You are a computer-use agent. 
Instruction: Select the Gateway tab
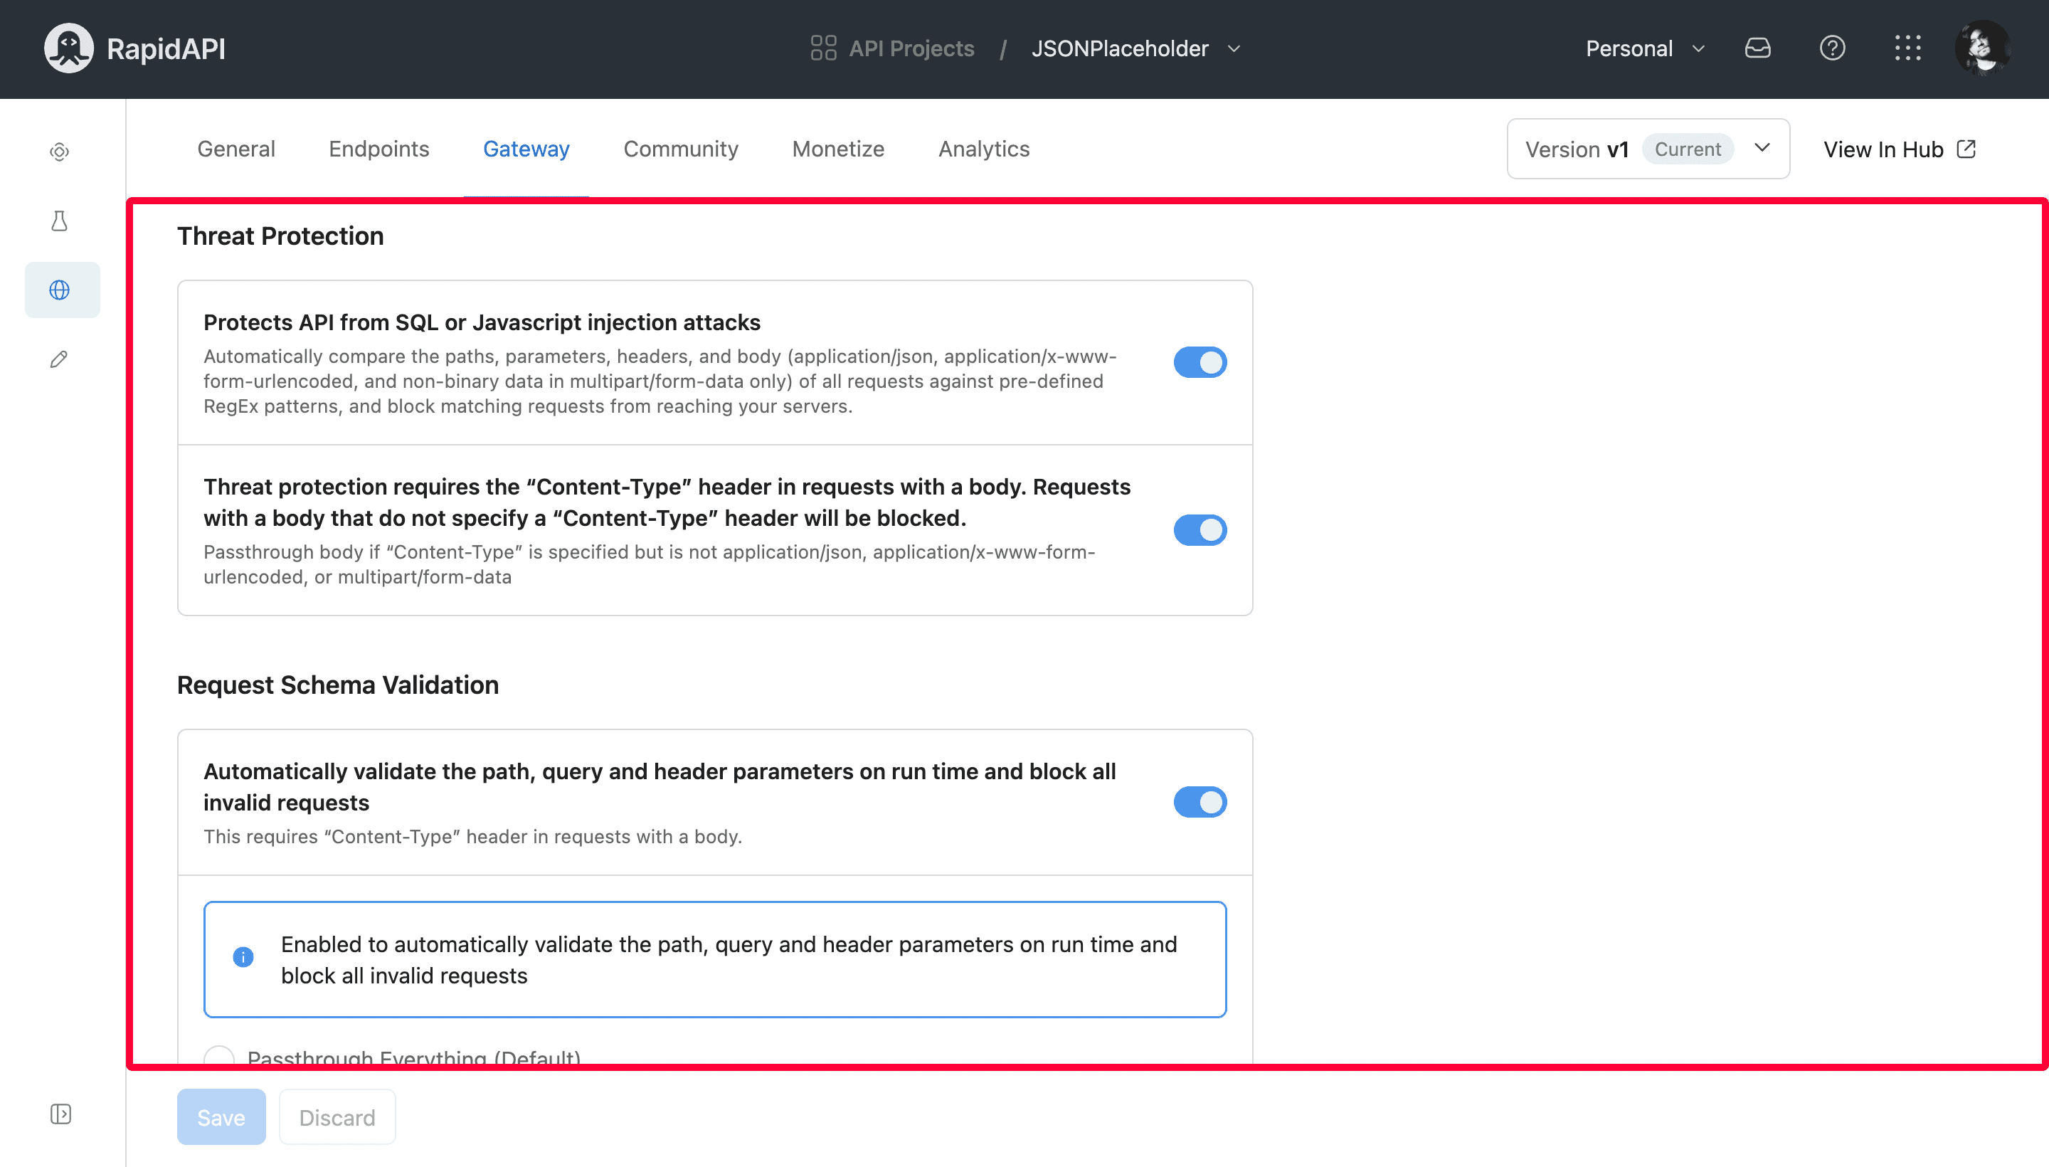(x=526, y=148)
